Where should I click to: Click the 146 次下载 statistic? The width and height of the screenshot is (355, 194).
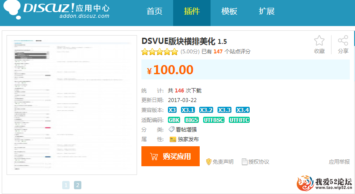(x=184, y=91)
